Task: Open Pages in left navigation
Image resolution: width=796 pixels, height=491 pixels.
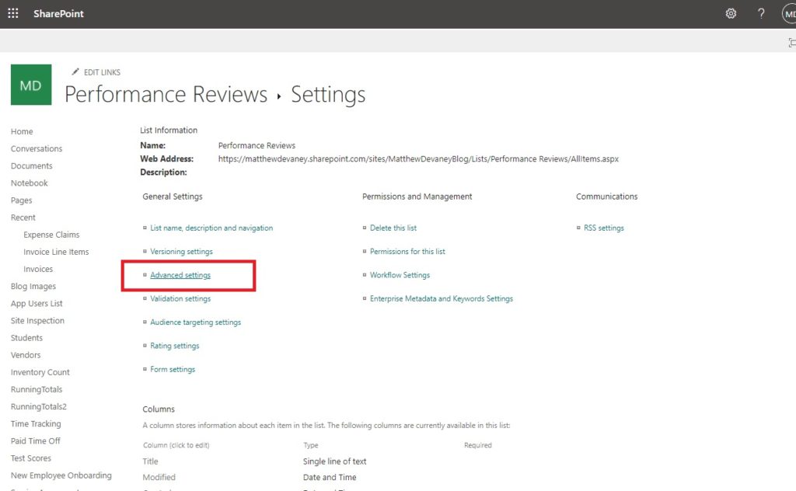Action: click(x=21, y=200)
